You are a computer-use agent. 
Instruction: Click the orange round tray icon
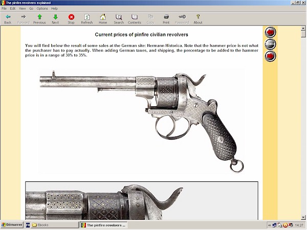point(286,225)
